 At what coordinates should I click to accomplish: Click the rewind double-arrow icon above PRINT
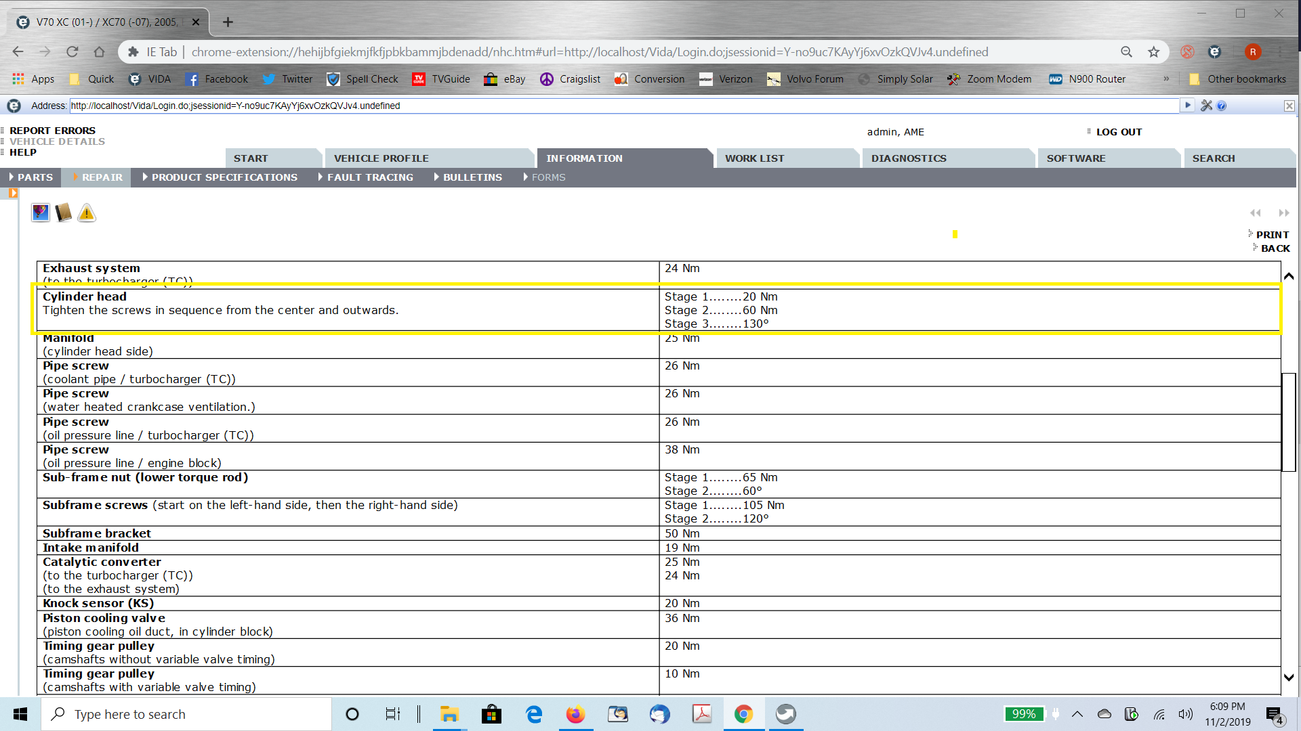pyautogui.click(x=1256, y=213)
